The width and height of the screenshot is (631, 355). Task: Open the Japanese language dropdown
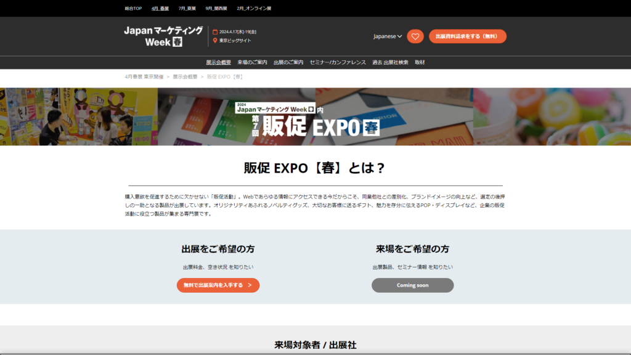tap(387, 36)
